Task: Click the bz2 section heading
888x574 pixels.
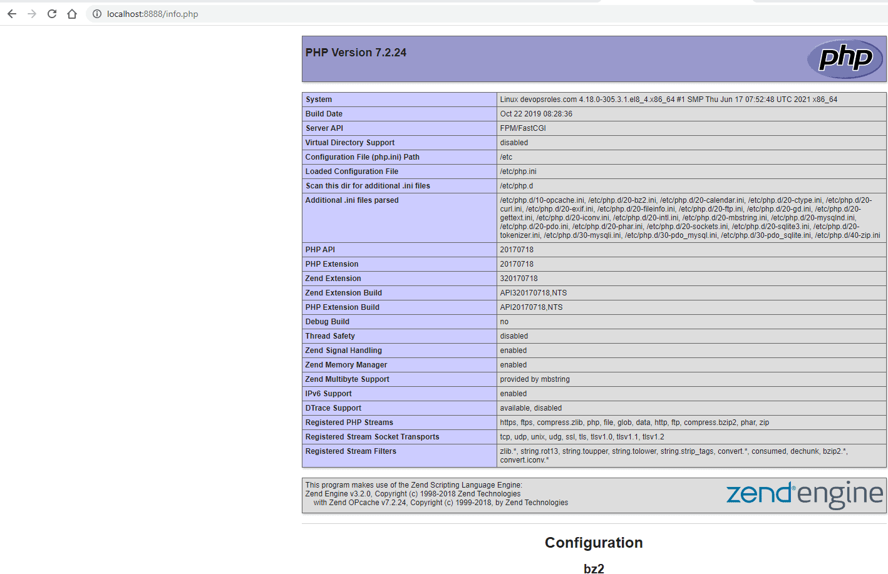Action: pos(594,568)
